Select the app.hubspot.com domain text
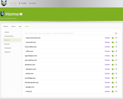Screen dimensions: 123x99 click(31, 56)
